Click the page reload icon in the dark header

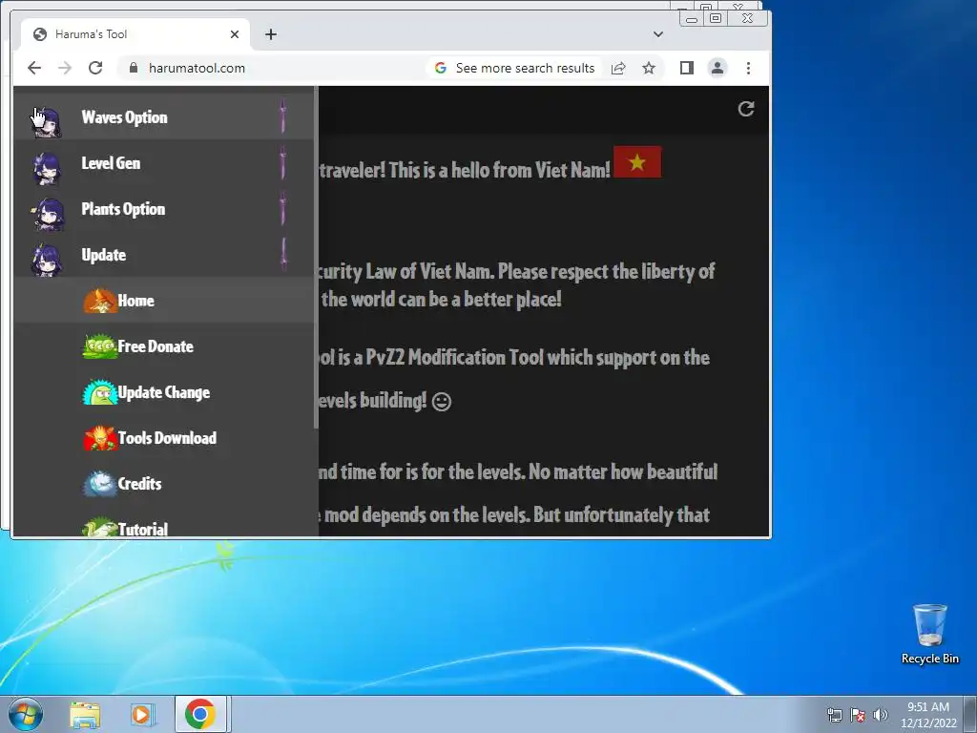click(746, 109)
